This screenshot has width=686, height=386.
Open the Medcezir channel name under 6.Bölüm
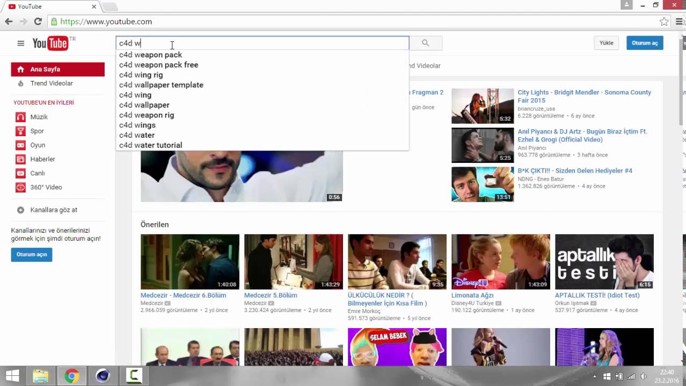click(x=151, y=303)
